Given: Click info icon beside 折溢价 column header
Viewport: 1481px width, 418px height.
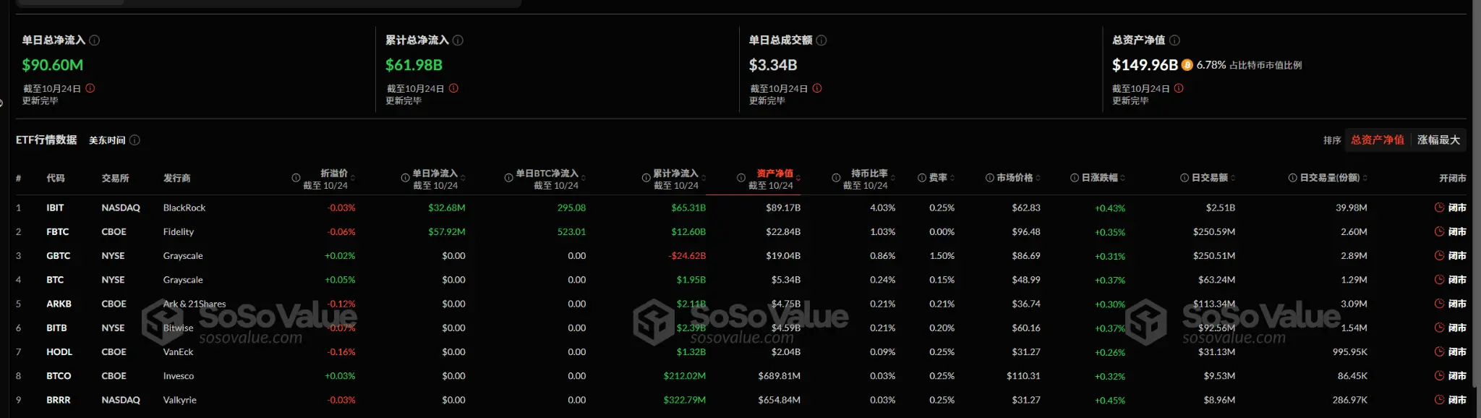Looking at the screenshot, I should 296,178.
